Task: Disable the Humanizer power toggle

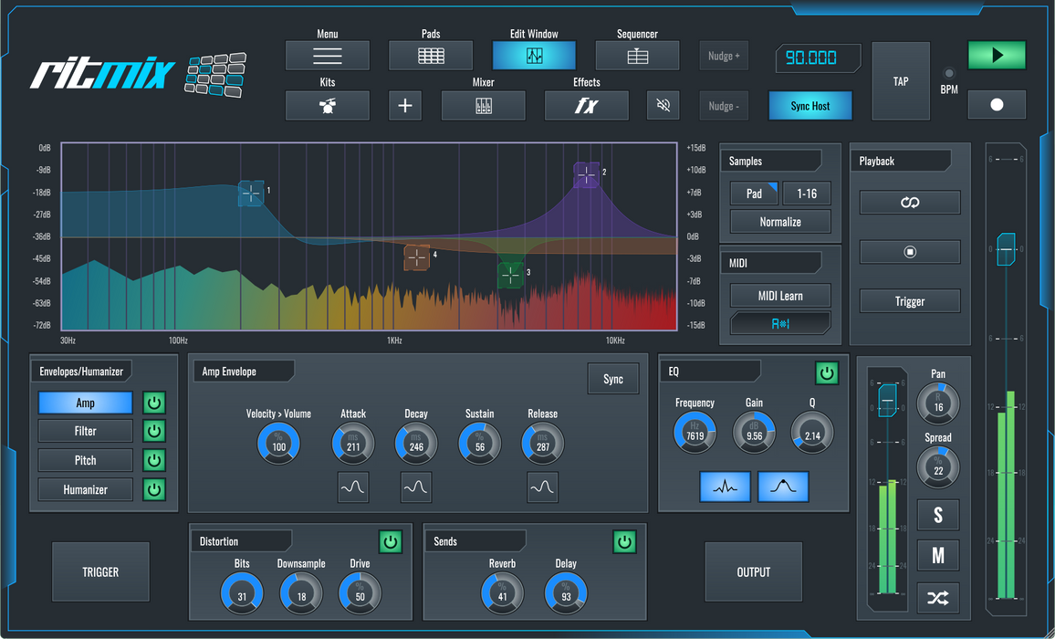Action: [x=154, y=489]
